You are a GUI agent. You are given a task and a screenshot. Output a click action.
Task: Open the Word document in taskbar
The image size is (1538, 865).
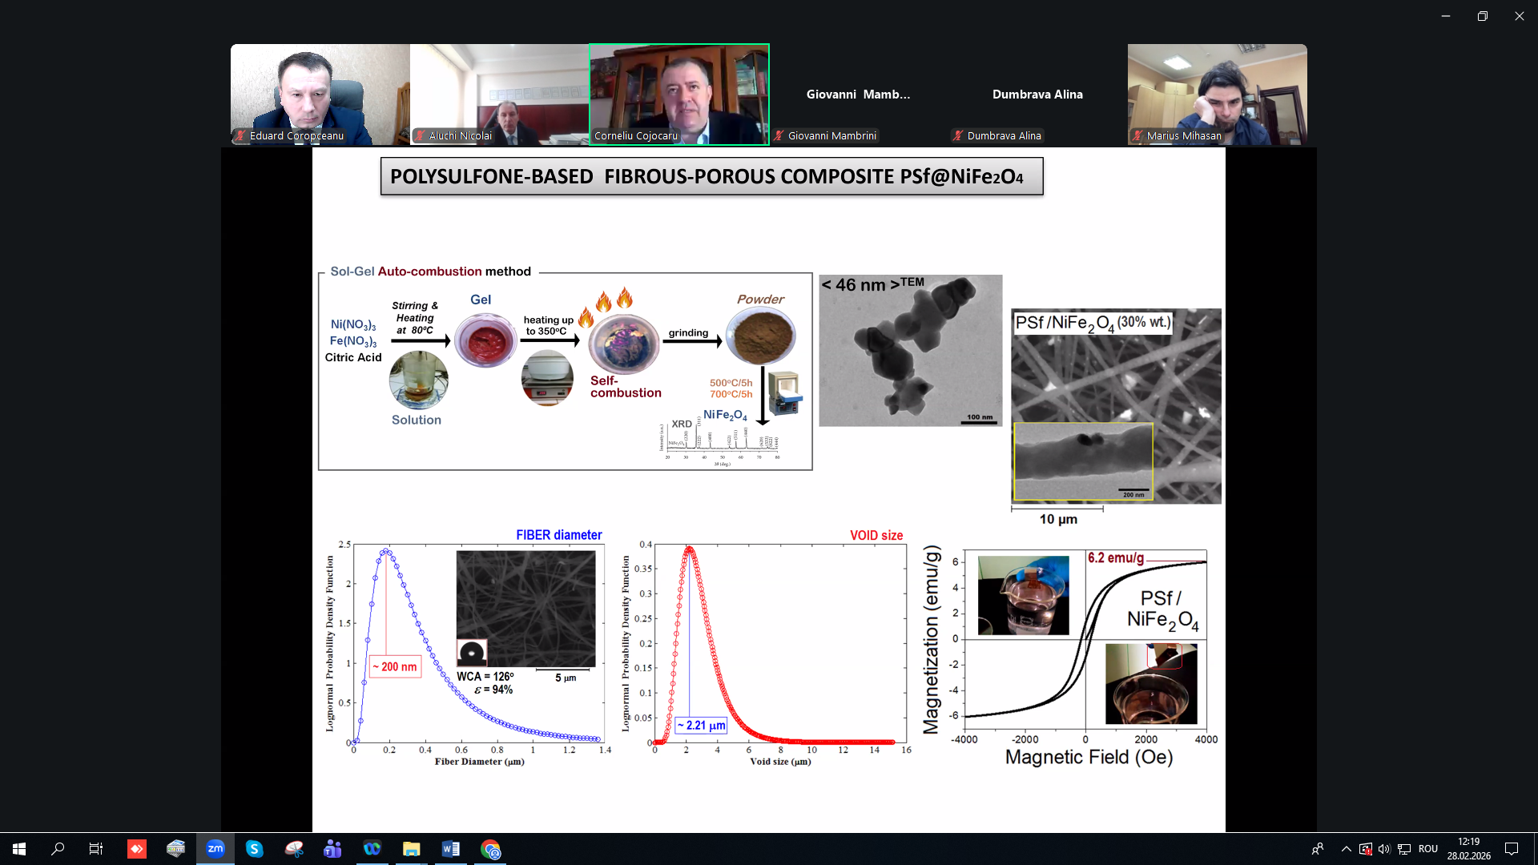click(x=450, y=849)
